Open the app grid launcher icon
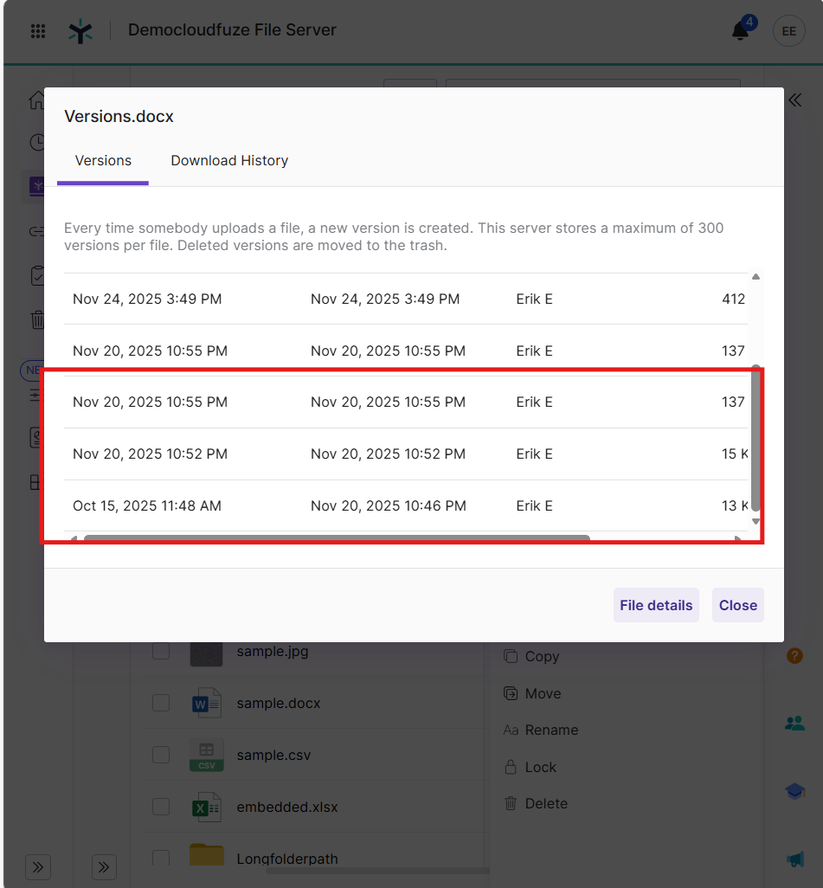The width and height of the screenshot is (823, 888). tap(37, 31)
